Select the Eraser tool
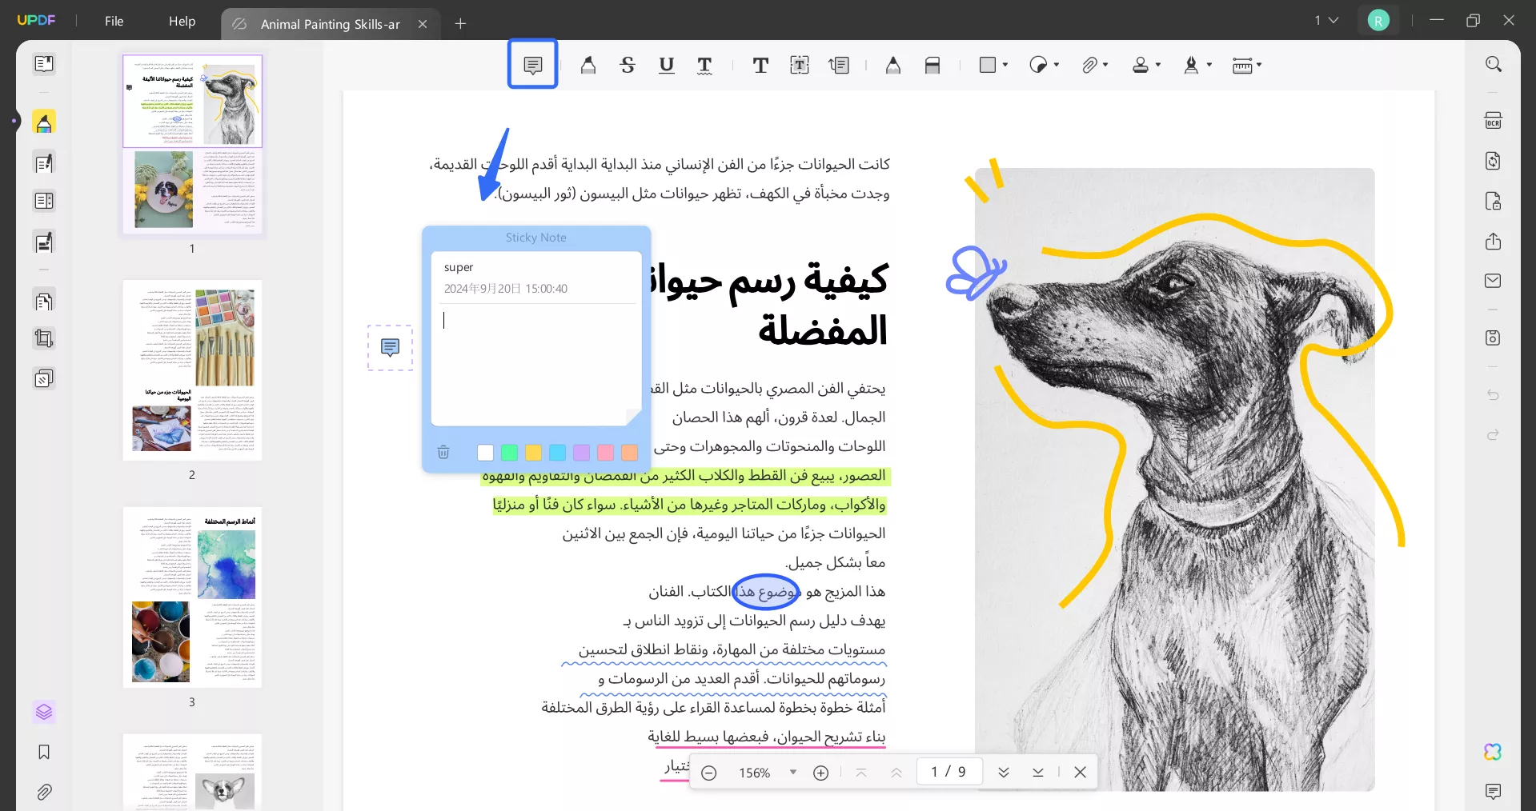The width and height of the screenshot is (1536, 811). tap(932, 65)
